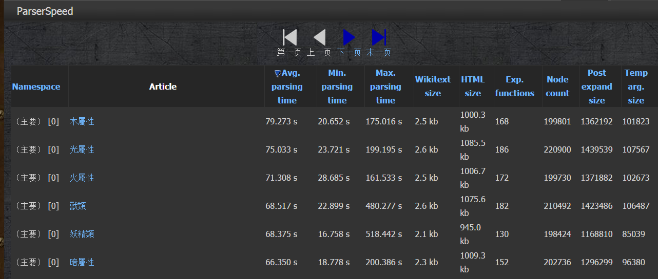The height and width of the screenshot is (279, 658).
Task: Open the 木屬性 article link
Action: 82,121
